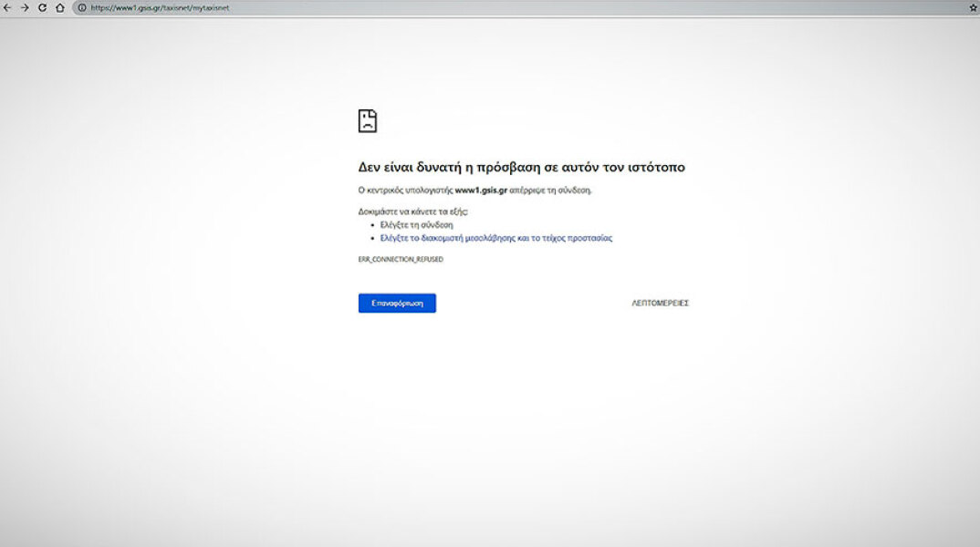Expand the ΛΕΠΤΟΜΕΡΕΙΕΣ details section
The width and height of the screenshot is (980, 547).
click(x=660, y=303)
